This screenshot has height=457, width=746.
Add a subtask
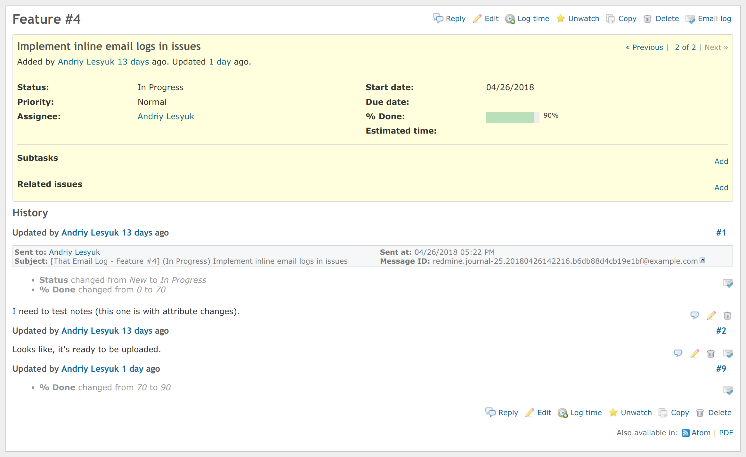[x=721, y=161]
